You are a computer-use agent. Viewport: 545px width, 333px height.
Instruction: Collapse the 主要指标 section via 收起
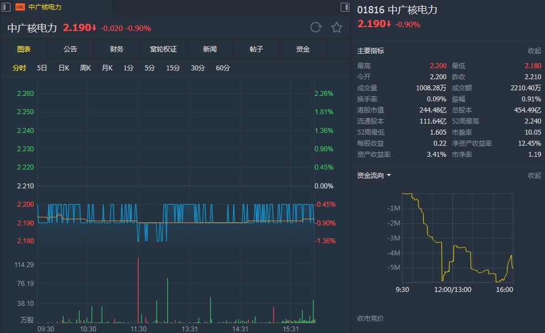pos(534,51)
